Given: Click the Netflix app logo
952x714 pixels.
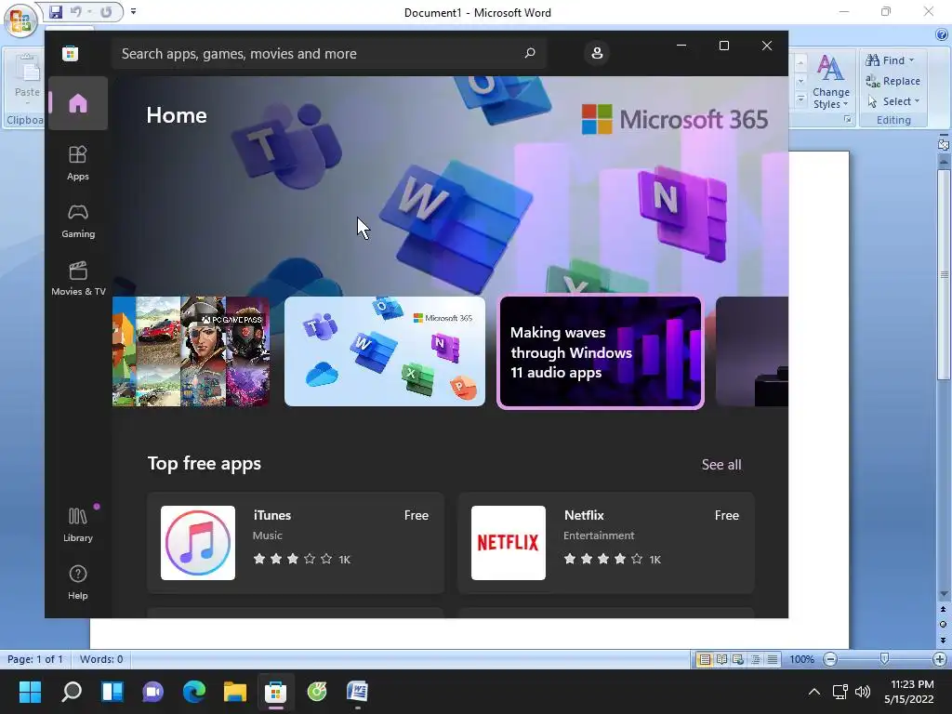Looking at the screenshot, I should 509,543.
